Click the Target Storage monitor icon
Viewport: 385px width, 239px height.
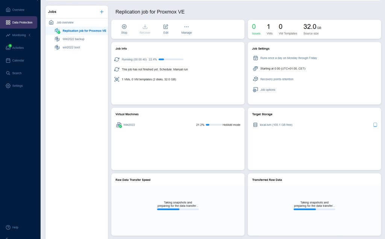pos(375,125)
